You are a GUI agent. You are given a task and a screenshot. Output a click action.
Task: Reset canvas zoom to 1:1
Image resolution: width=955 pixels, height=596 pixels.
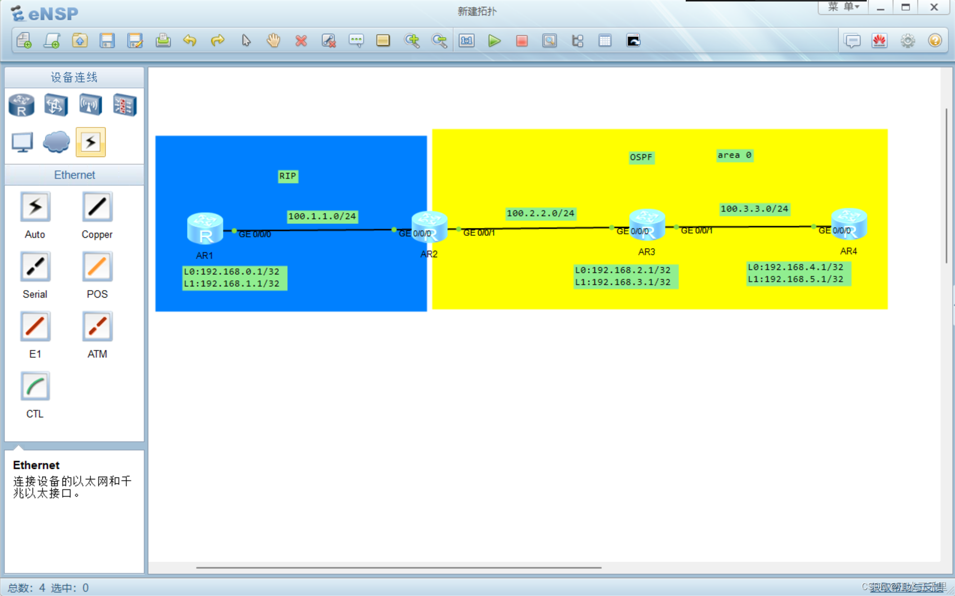(x=467, y=40)
